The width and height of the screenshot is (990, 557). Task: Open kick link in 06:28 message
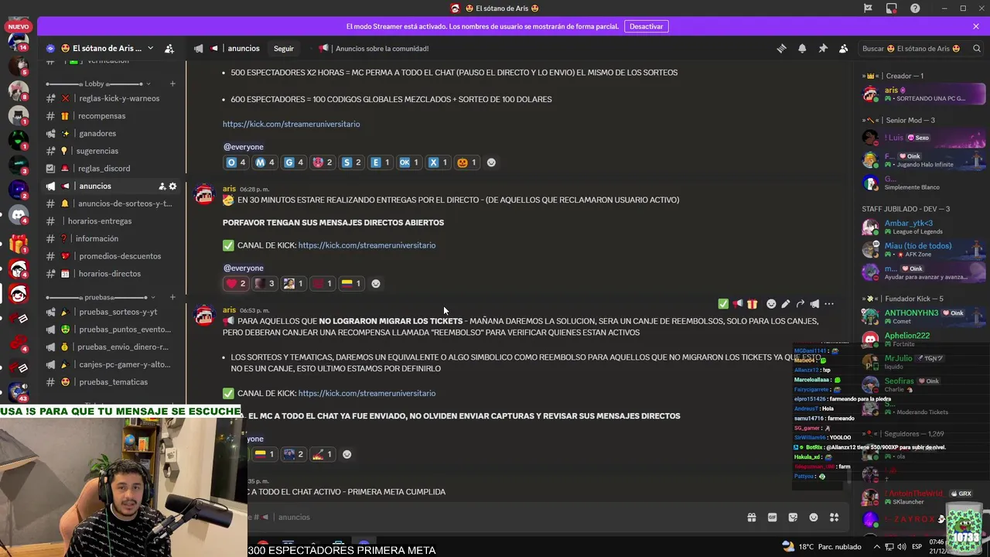point(367,245)
